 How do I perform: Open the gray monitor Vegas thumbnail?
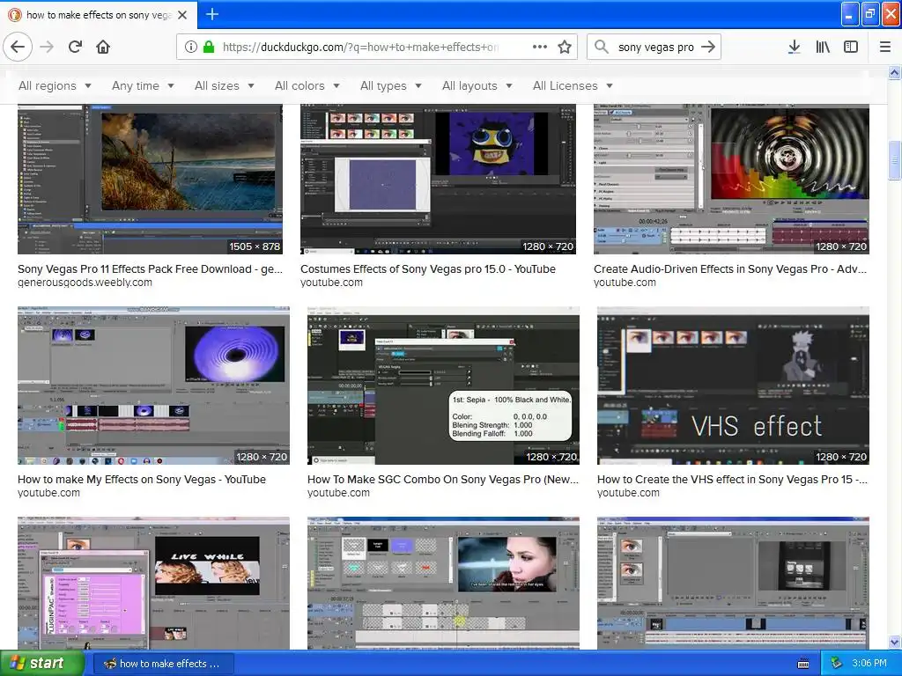pos(733,583)
